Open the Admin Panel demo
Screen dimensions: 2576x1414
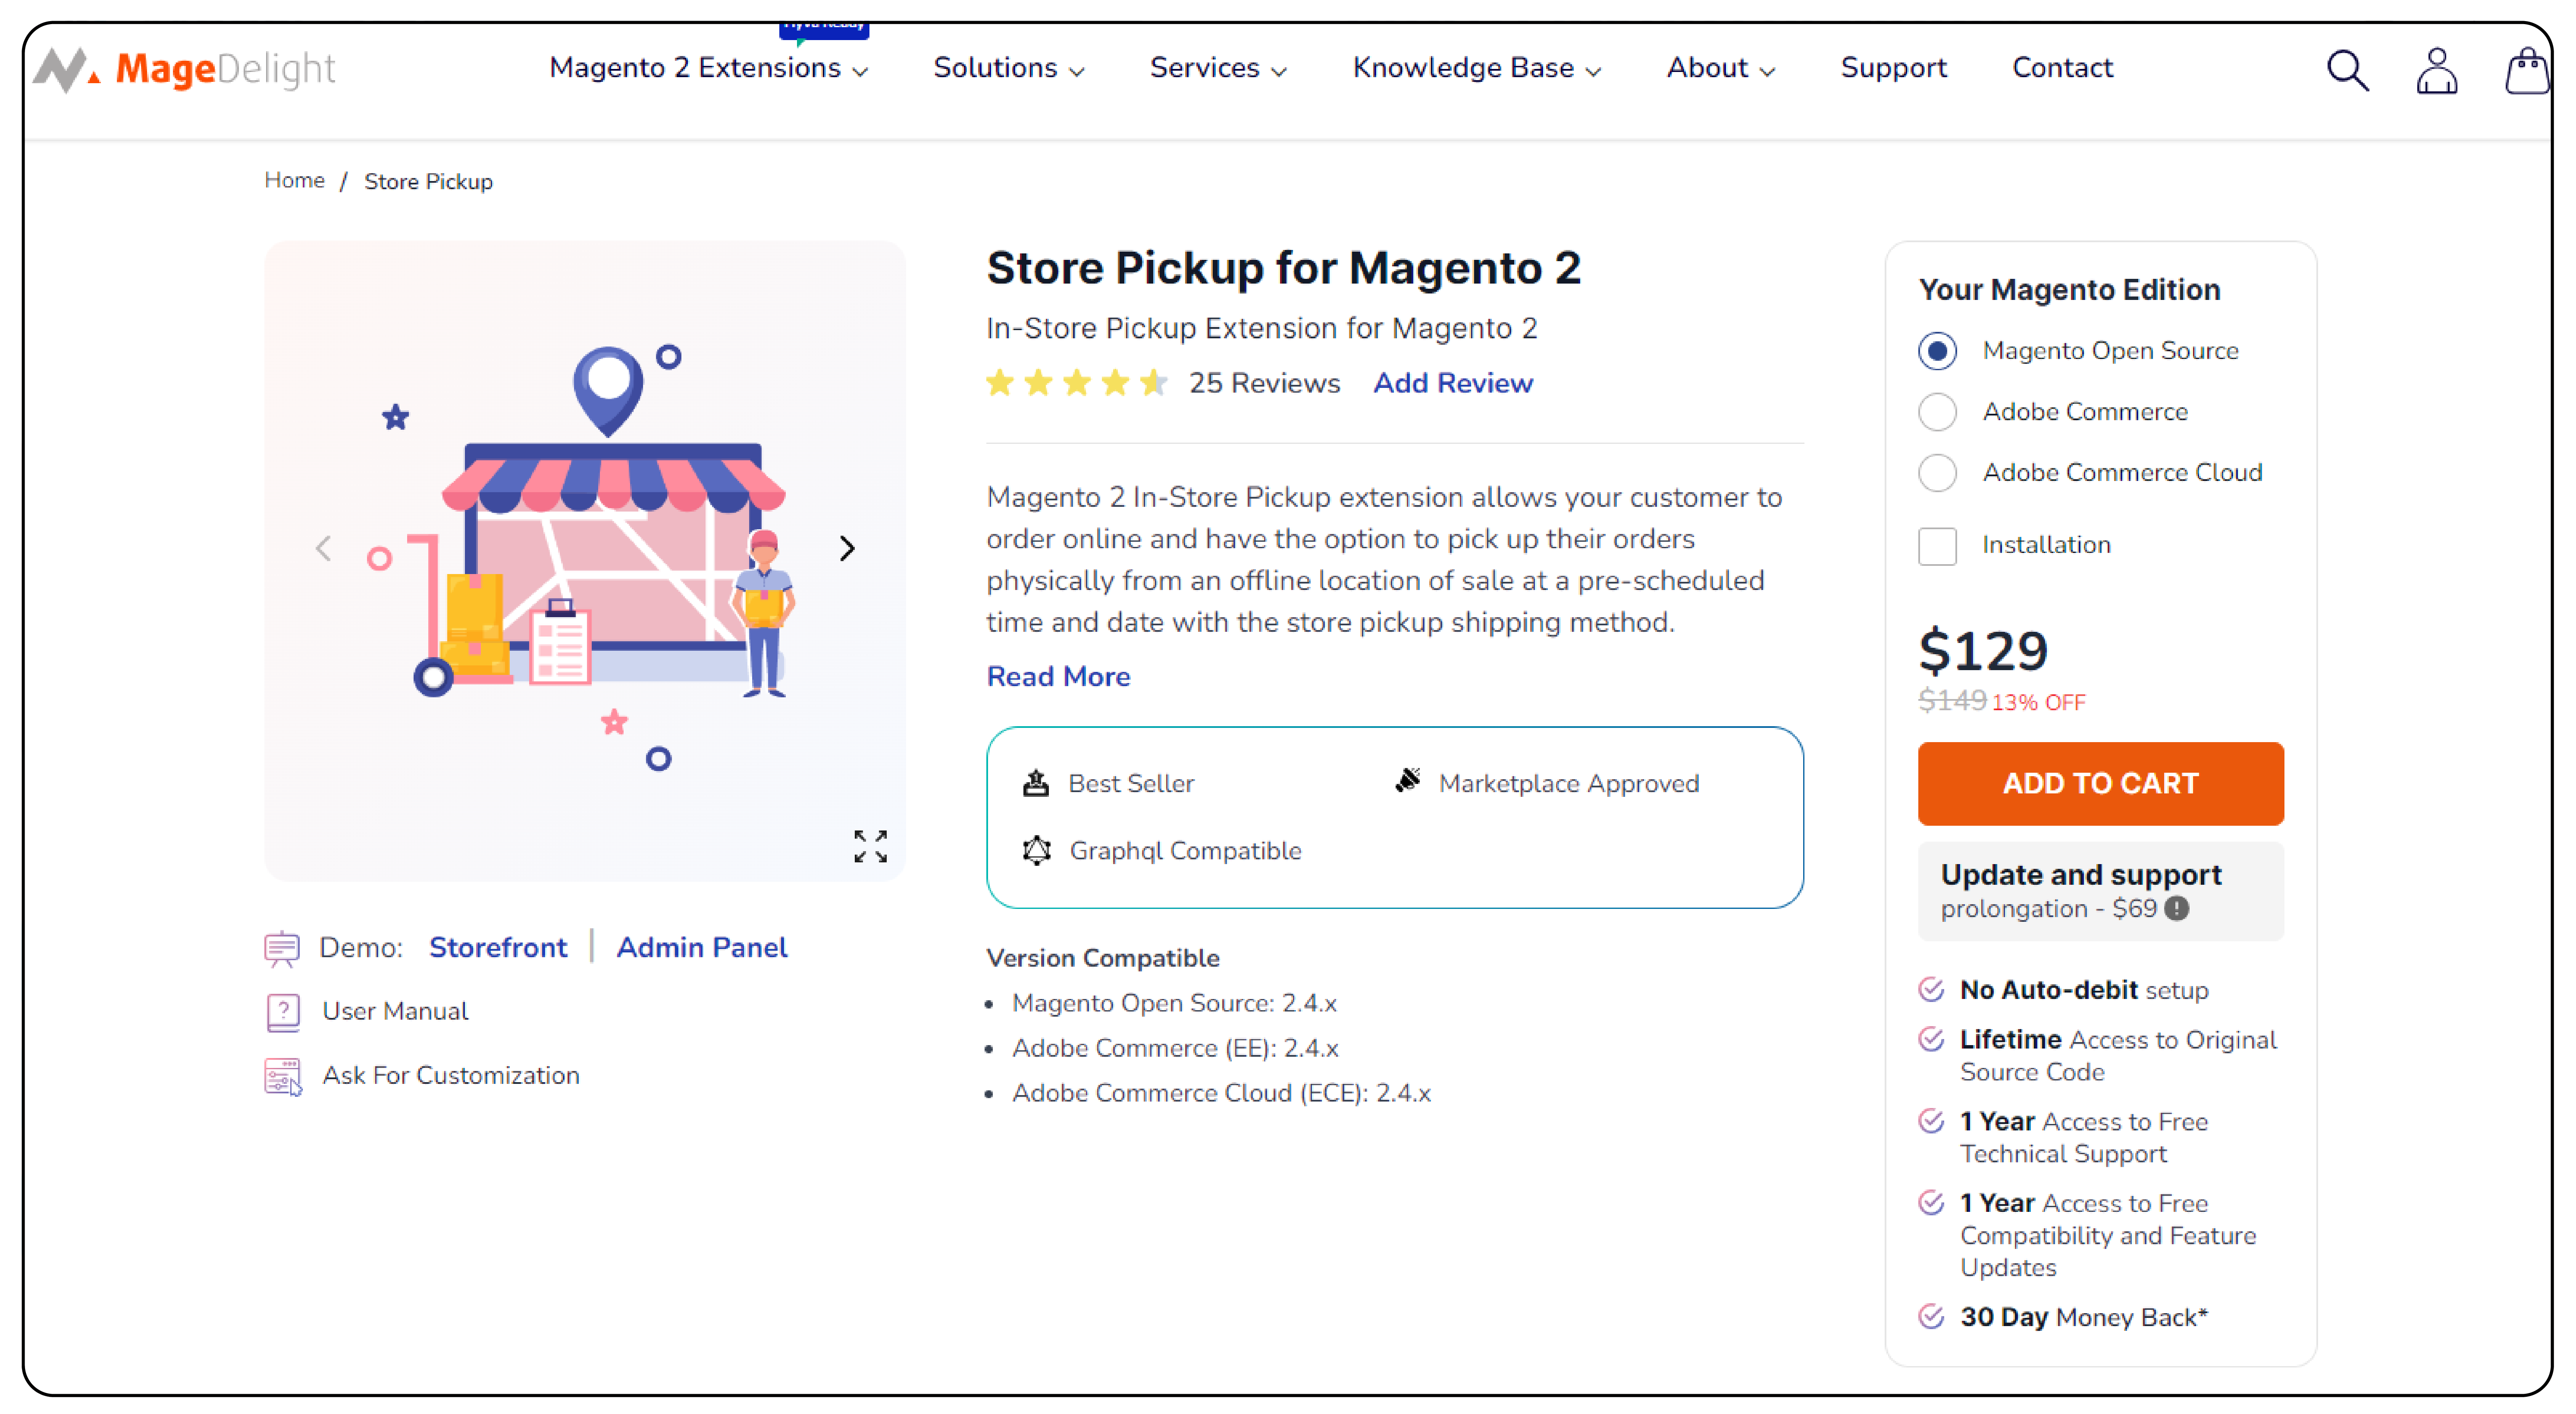click(702, 947)
